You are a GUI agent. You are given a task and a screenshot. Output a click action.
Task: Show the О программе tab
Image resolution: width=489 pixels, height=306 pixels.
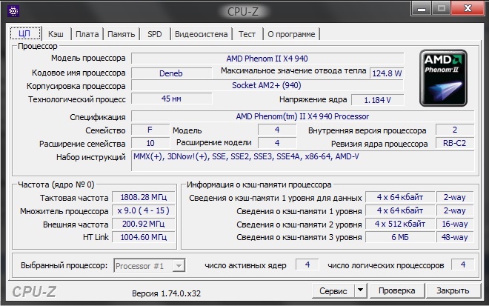[291, 33]
